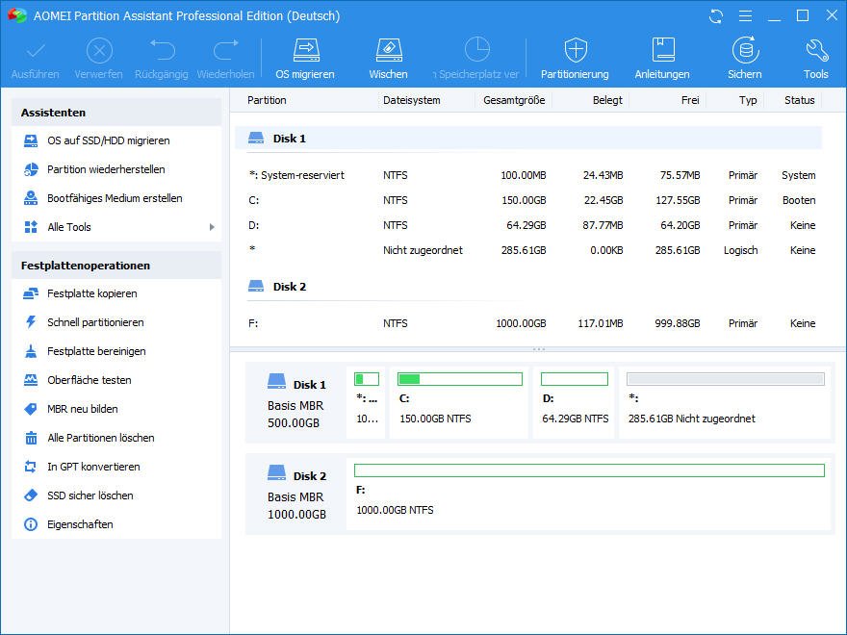Select the Wischen disk wipe tool
Image resolution: width=847 pixels, height=635 pixels.
(388, 58)
